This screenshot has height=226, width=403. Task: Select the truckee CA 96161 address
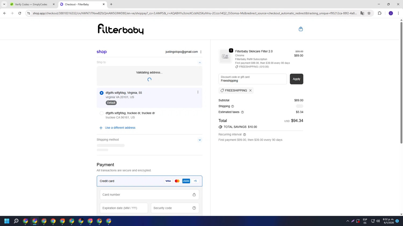click(102, 113)
